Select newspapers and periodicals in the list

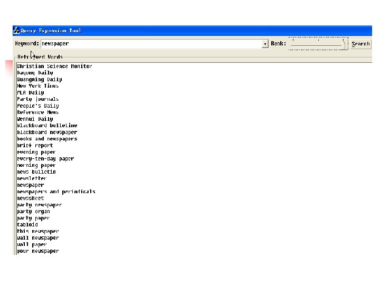56,192
